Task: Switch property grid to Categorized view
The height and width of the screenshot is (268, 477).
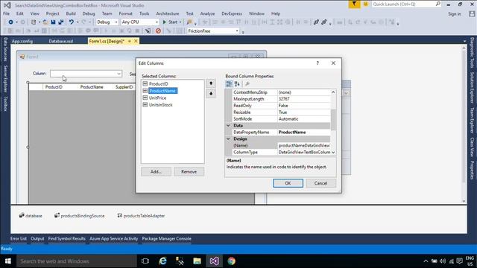Action: pos(229,84)
